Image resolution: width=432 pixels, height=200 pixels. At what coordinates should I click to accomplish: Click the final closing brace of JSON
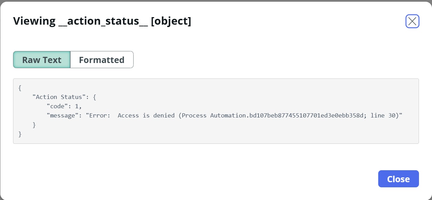[x=20, y=134]
